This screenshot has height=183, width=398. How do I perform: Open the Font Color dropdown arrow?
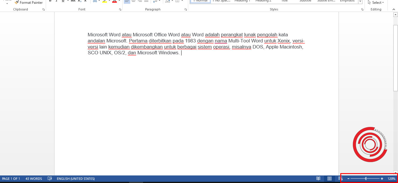pyautogui.click(x=119, y=1)
